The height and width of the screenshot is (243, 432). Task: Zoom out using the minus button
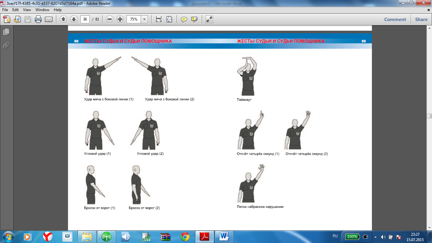(110, 19)
